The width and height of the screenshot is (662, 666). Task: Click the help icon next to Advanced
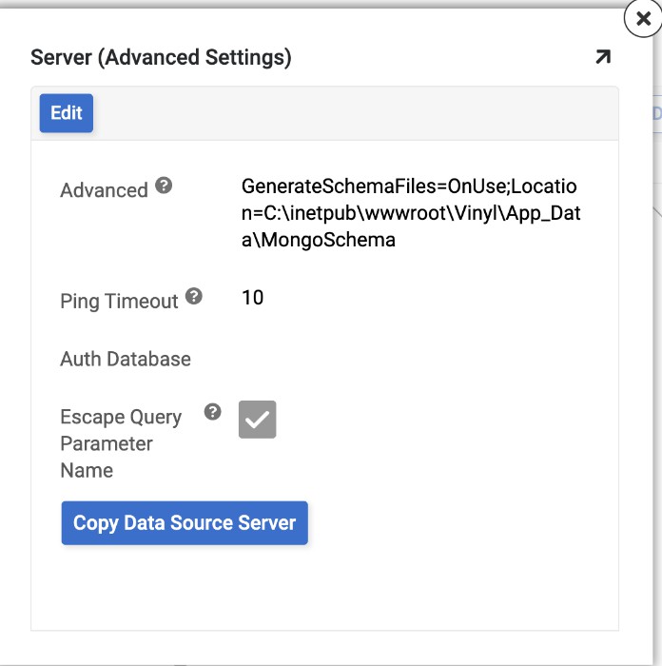coord(164,186)
